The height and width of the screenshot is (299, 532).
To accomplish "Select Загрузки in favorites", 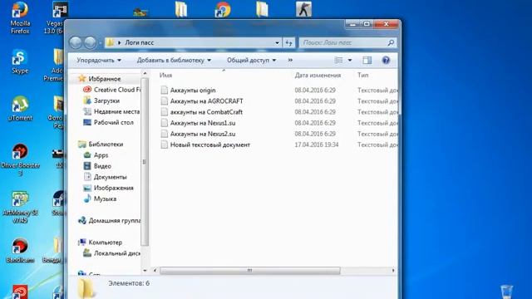I will tap(106, 100).
